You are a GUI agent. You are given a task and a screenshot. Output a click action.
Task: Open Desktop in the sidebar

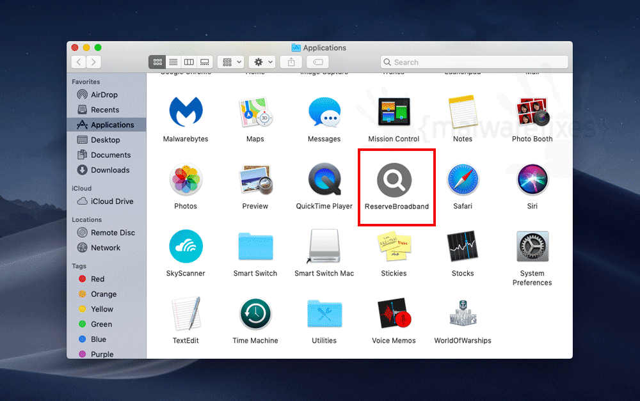(106, 140)
